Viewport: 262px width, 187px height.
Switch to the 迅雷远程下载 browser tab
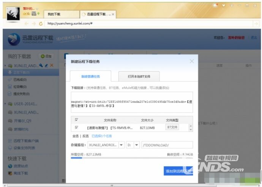[98, 14]
